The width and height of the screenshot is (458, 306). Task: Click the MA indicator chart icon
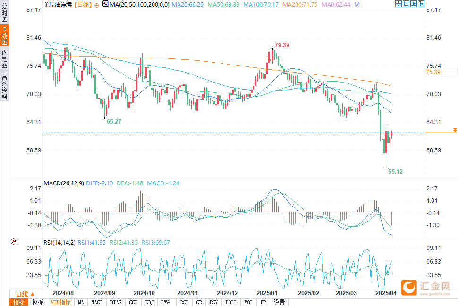click(105, 4)
